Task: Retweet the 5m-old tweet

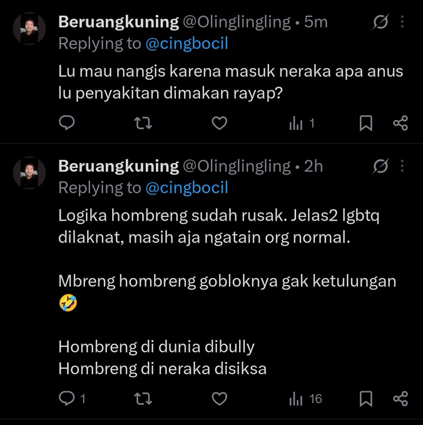Action: click(143, 123)
